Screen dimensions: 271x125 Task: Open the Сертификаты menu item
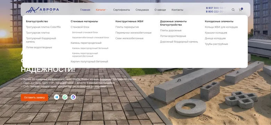pos(121,10)
